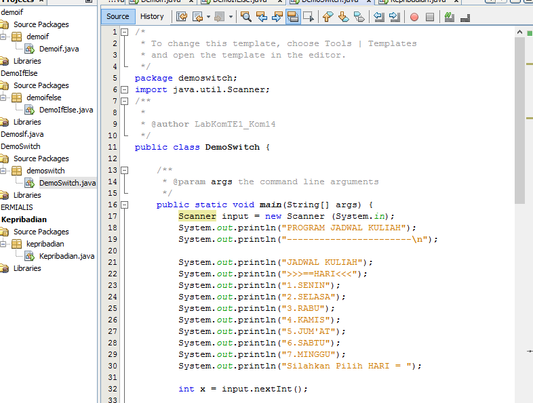The height and width of the screenshot is (403, 533).
Task: Select the Demoslf.java project node
Action: 22,135
